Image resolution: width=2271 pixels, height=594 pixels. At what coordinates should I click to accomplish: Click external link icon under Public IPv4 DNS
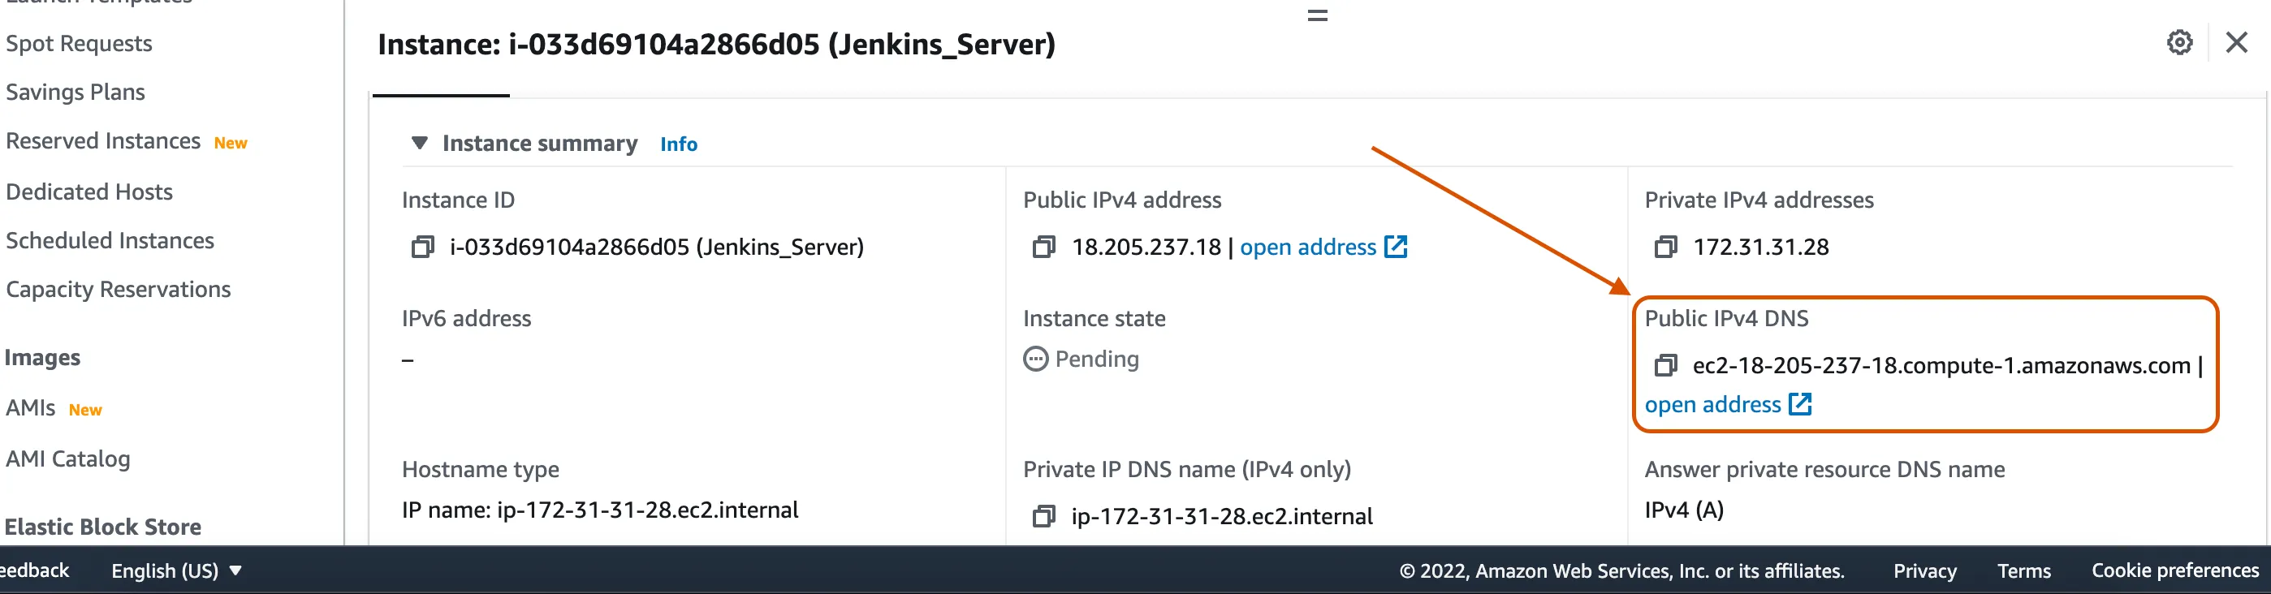1799,404
